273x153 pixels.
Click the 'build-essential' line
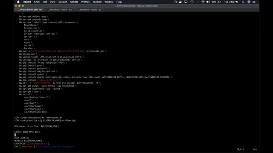(34, 31)
